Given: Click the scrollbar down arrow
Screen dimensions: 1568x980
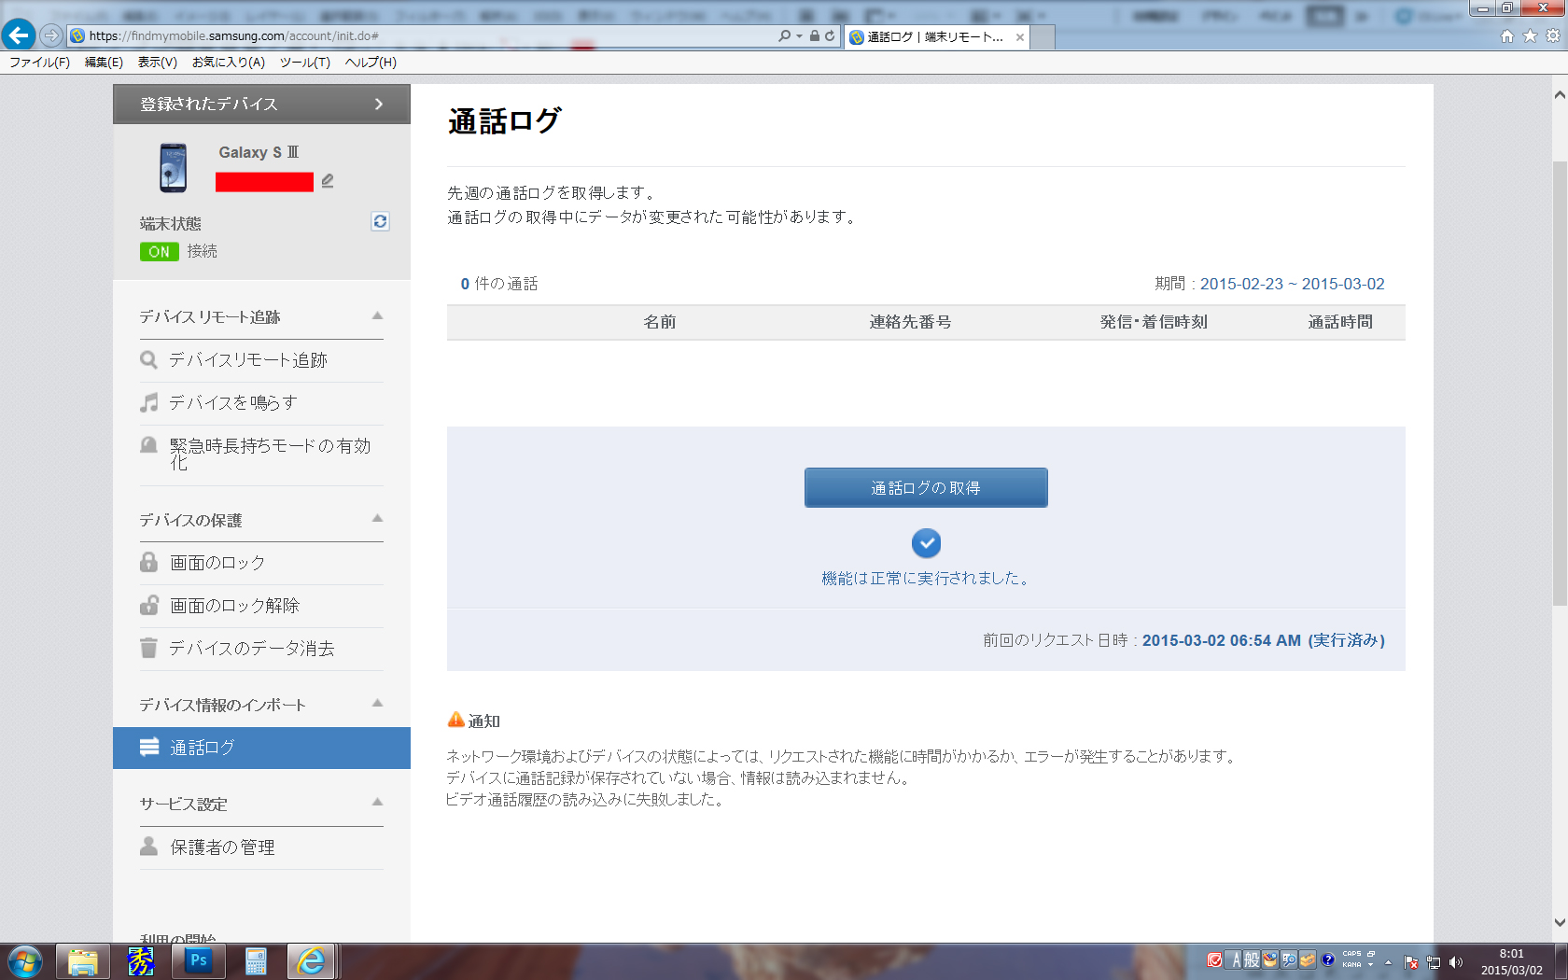Looking at the screenshot, I should pos(1559,922).
